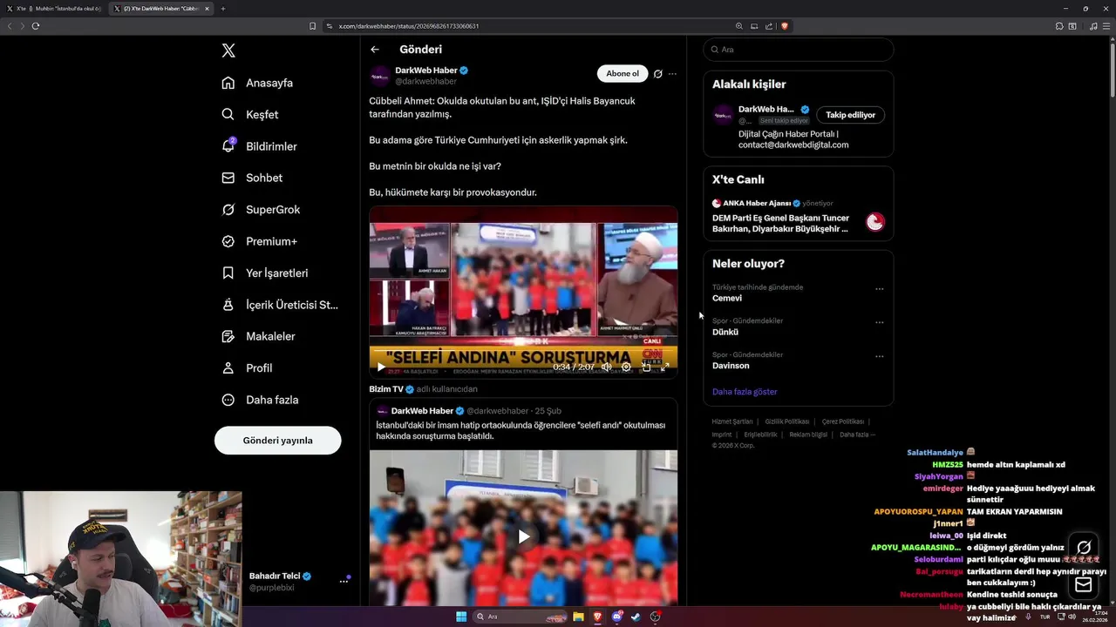Open Brave Shields lion icon
Image resolution: width=1116 pixels, height=627 pixels.
[785, 26]
